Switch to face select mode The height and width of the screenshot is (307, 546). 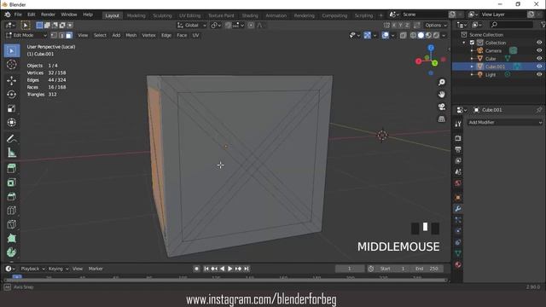tap(69, 35)
